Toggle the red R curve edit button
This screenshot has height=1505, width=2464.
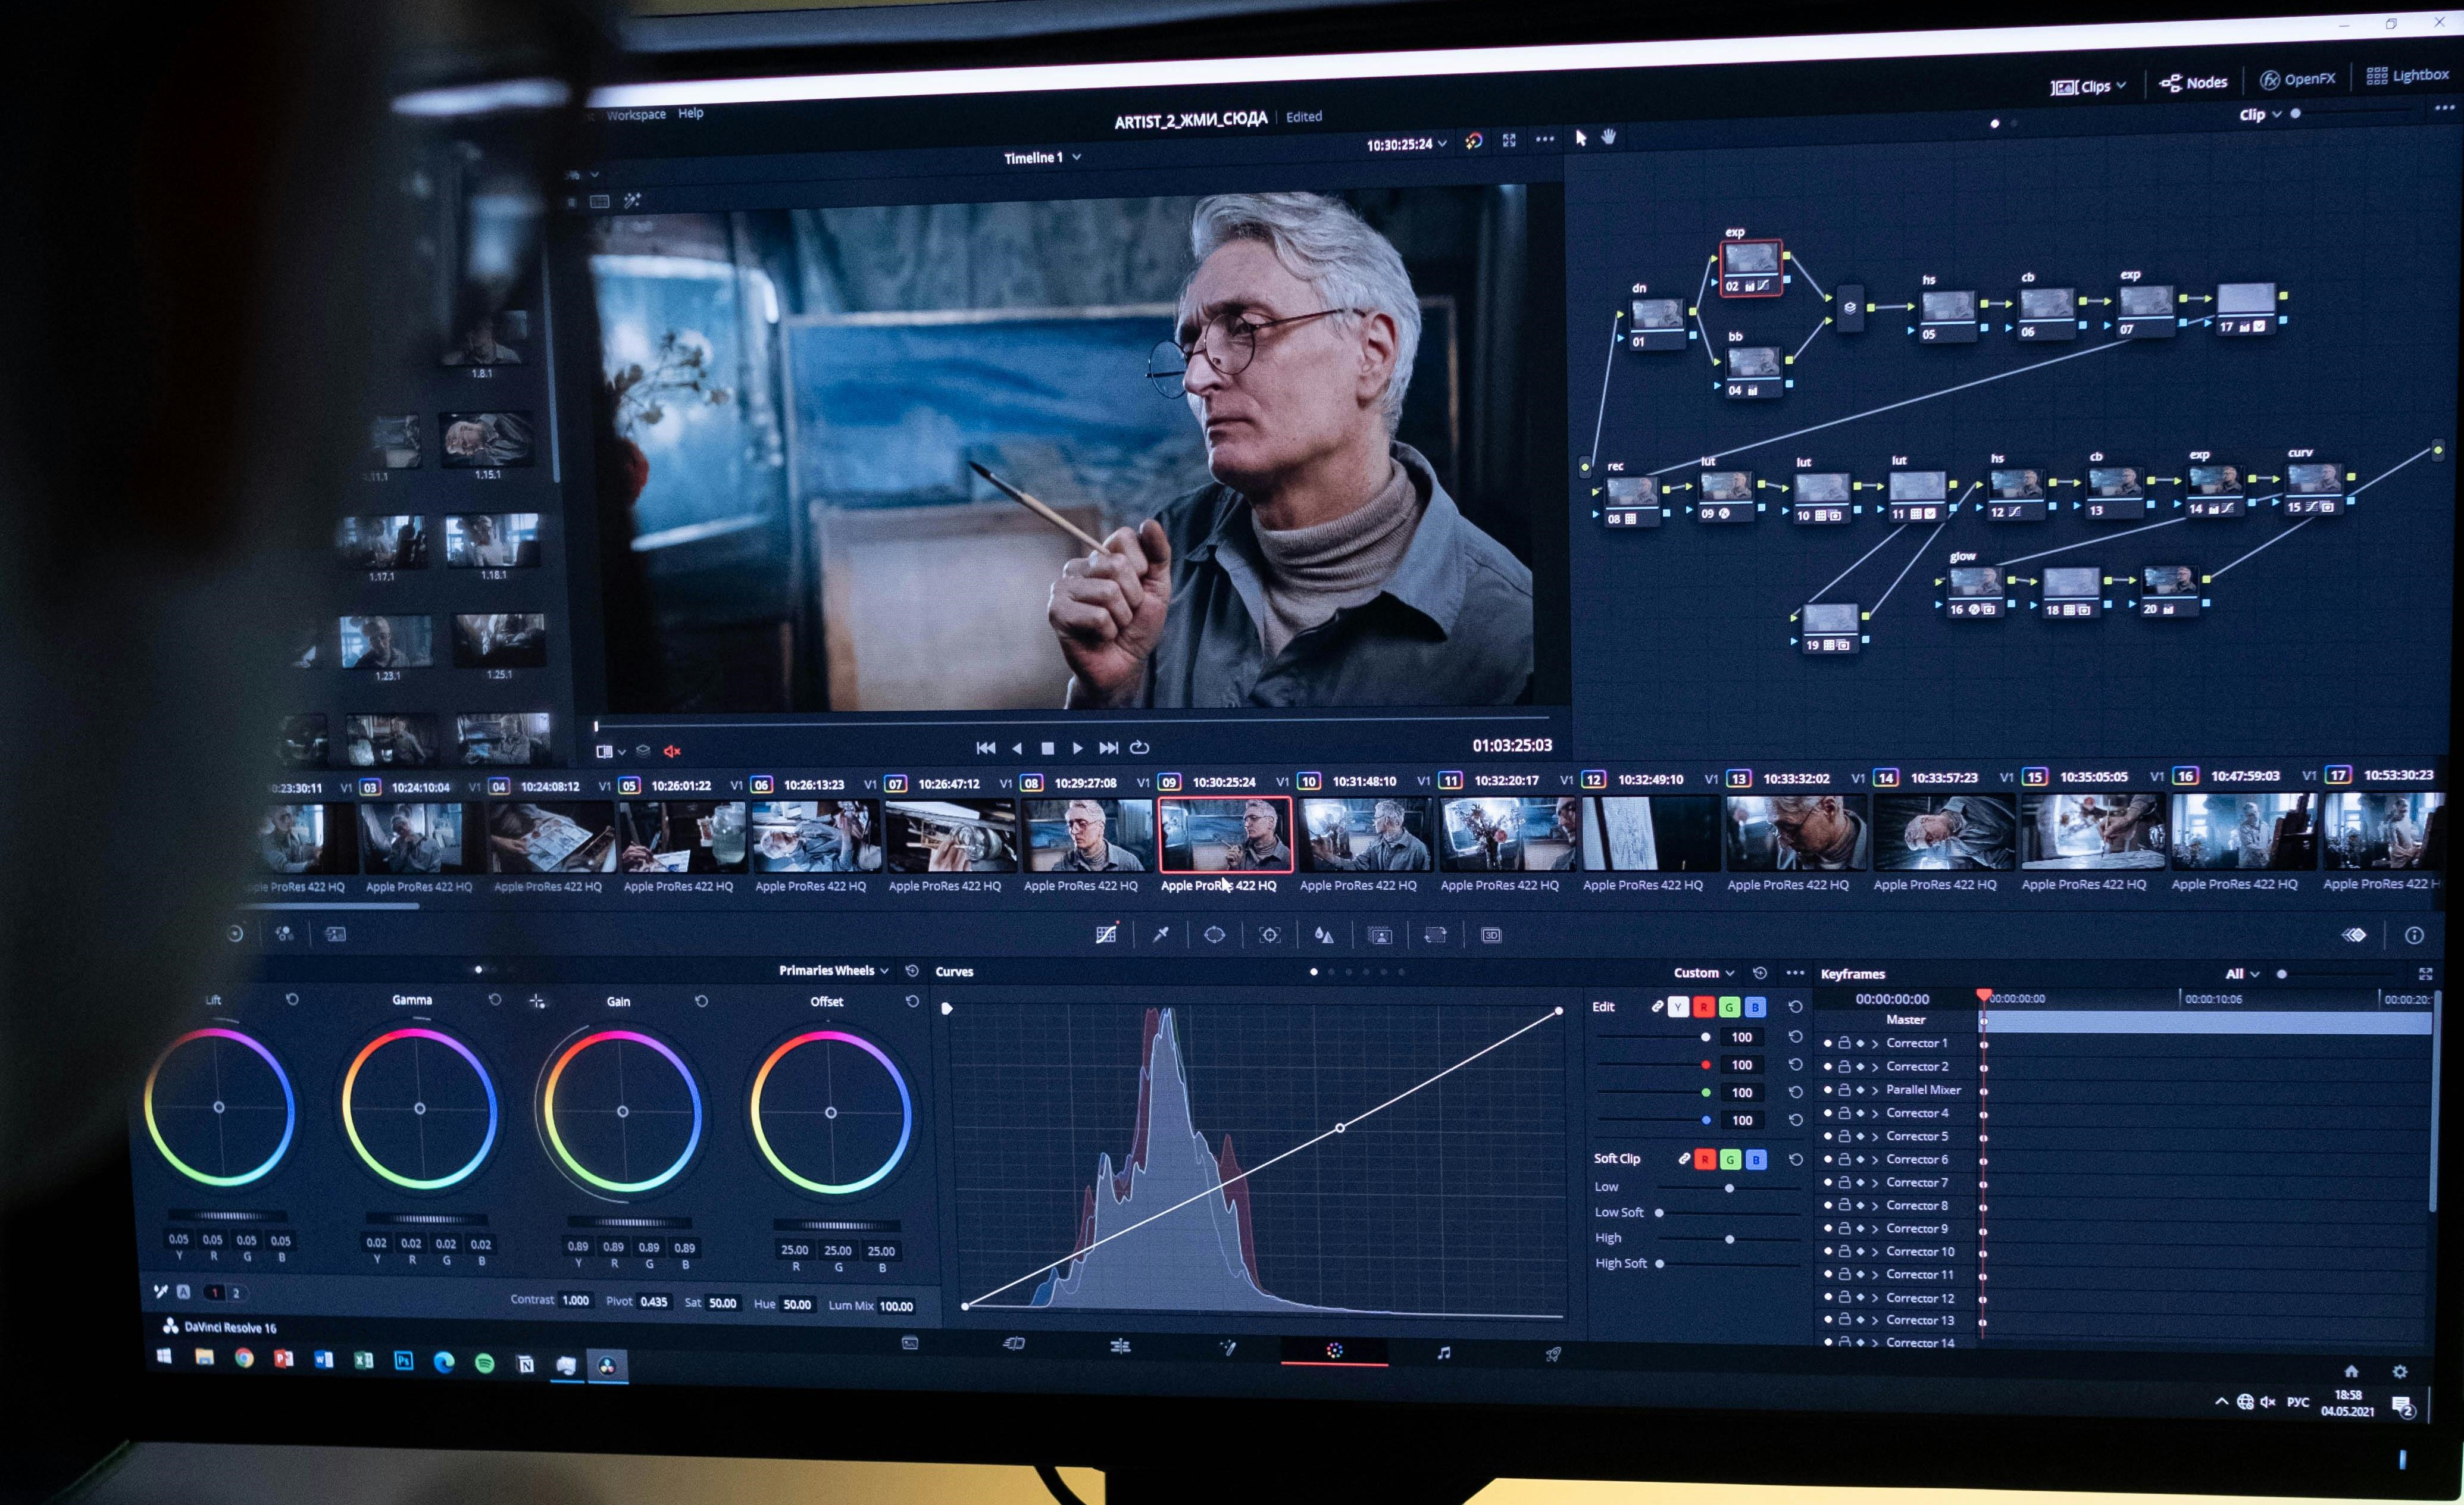pos(1704,1007)
